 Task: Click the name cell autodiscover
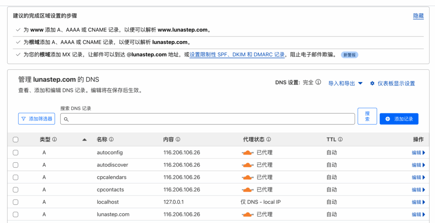112,165
